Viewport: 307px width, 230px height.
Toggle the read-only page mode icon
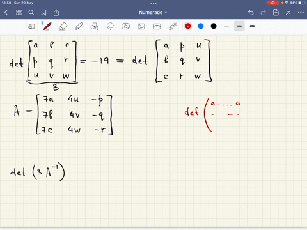tap(31, 26)
